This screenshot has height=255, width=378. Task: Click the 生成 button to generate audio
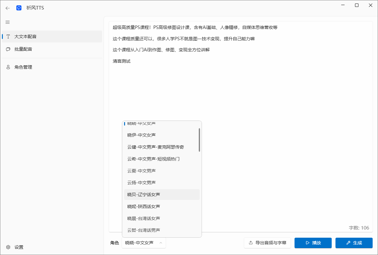pyautogui.click(x=354, y=243)
